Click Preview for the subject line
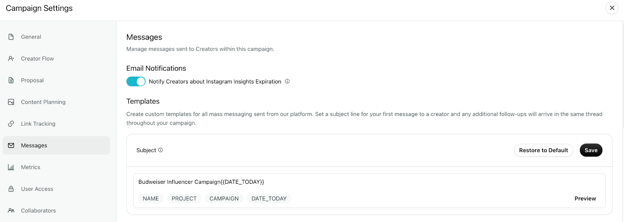This screenshot has height=222, width=624. coord(585,199)
